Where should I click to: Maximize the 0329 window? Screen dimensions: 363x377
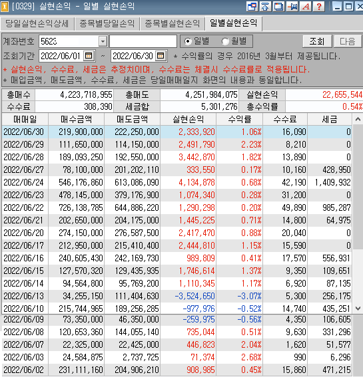(x=348, y=6)
